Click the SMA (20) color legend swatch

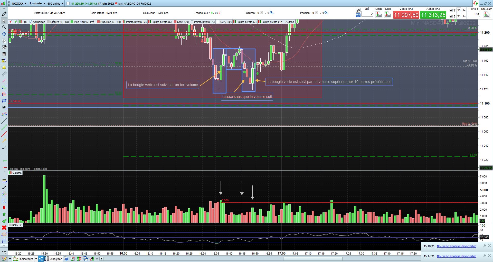click(175, 22)
